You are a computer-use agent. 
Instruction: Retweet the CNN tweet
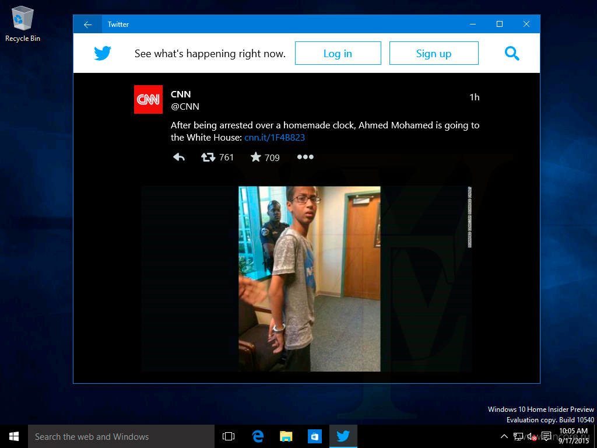point(208,157)
